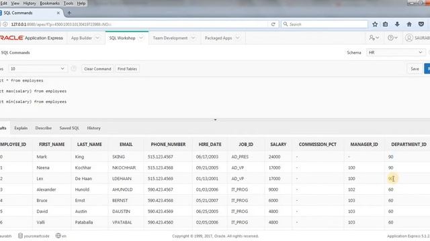This screenshot has height=241, width=430.
Task: Click the first name cell Valli
Action: (40, 222)
